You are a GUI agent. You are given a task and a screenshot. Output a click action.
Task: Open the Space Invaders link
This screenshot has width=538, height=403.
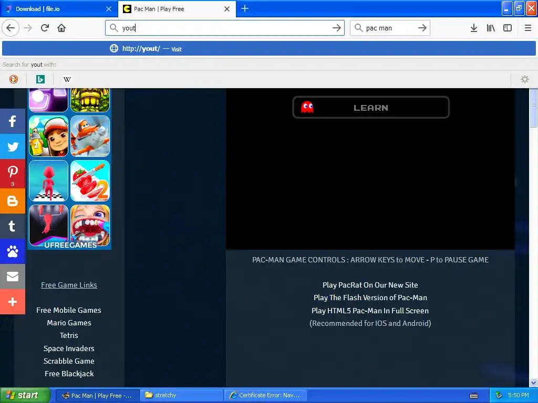click(x=69, y=348)
